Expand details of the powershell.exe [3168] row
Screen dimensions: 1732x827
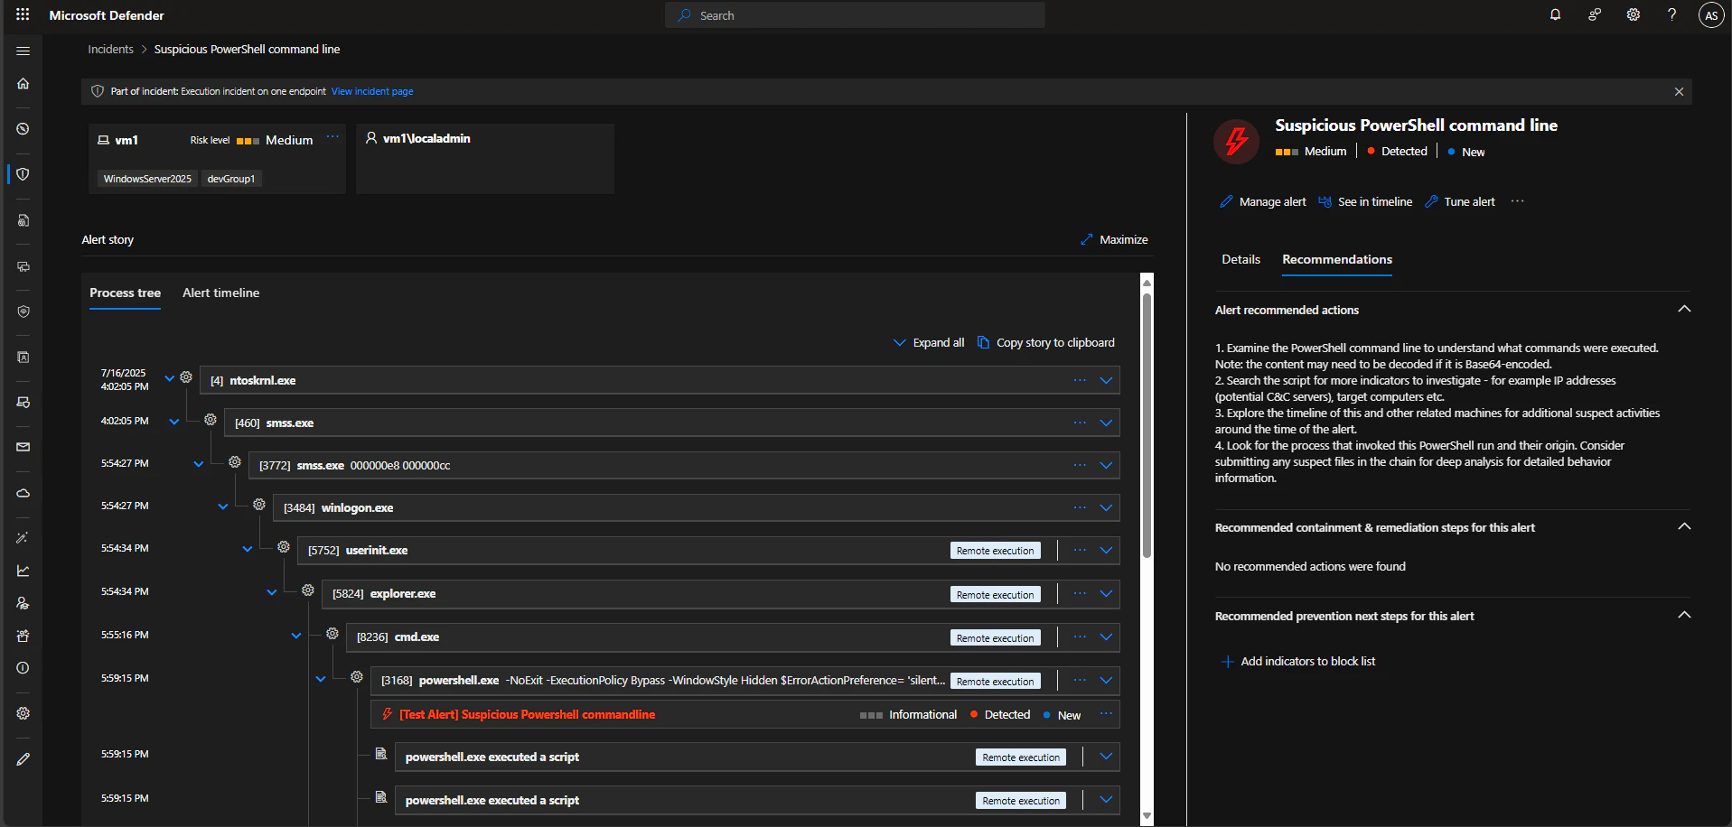[x=1106, y=680]
